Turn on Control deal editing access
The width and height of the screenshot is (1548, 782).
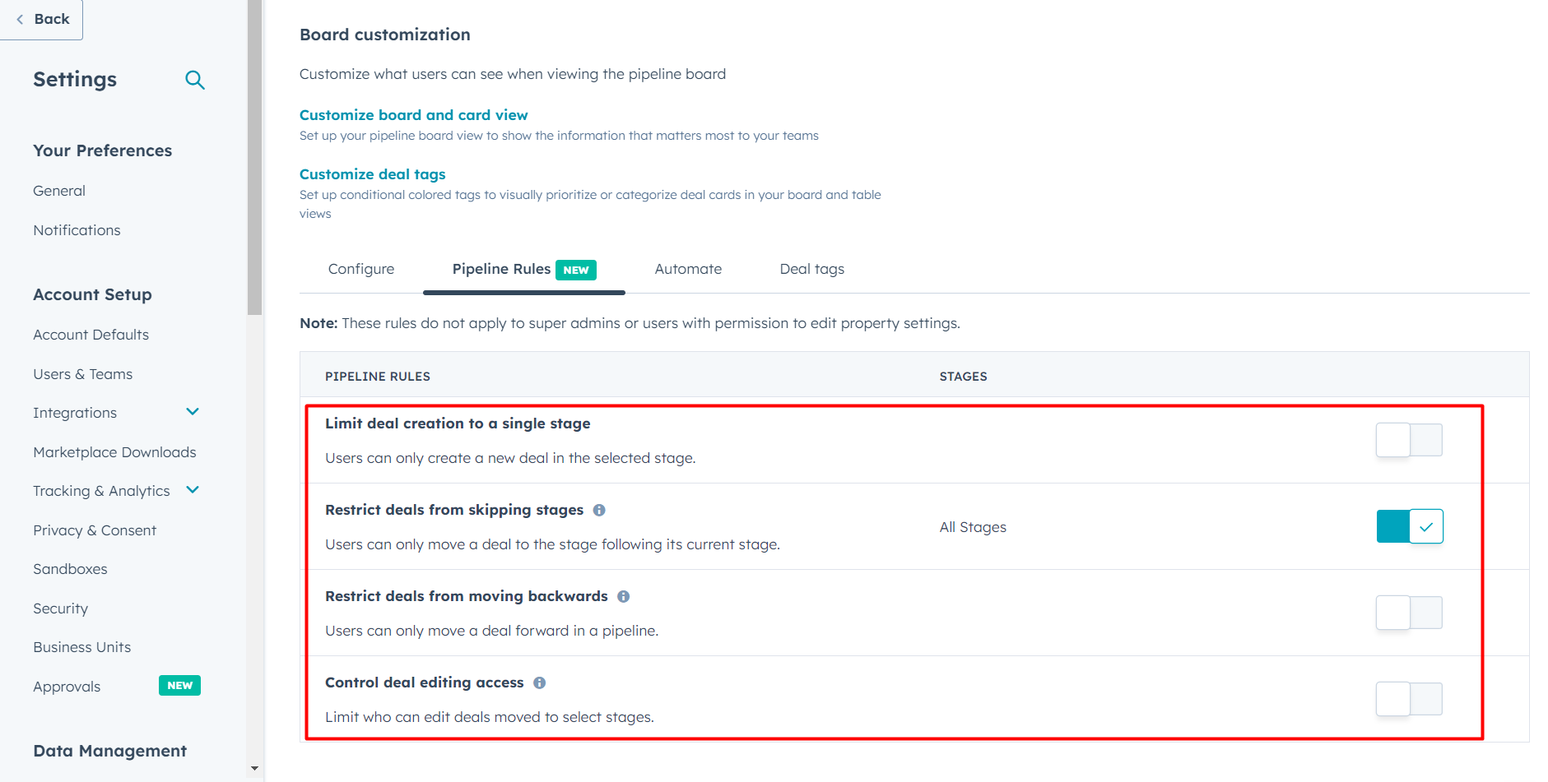coord(1409,699)
